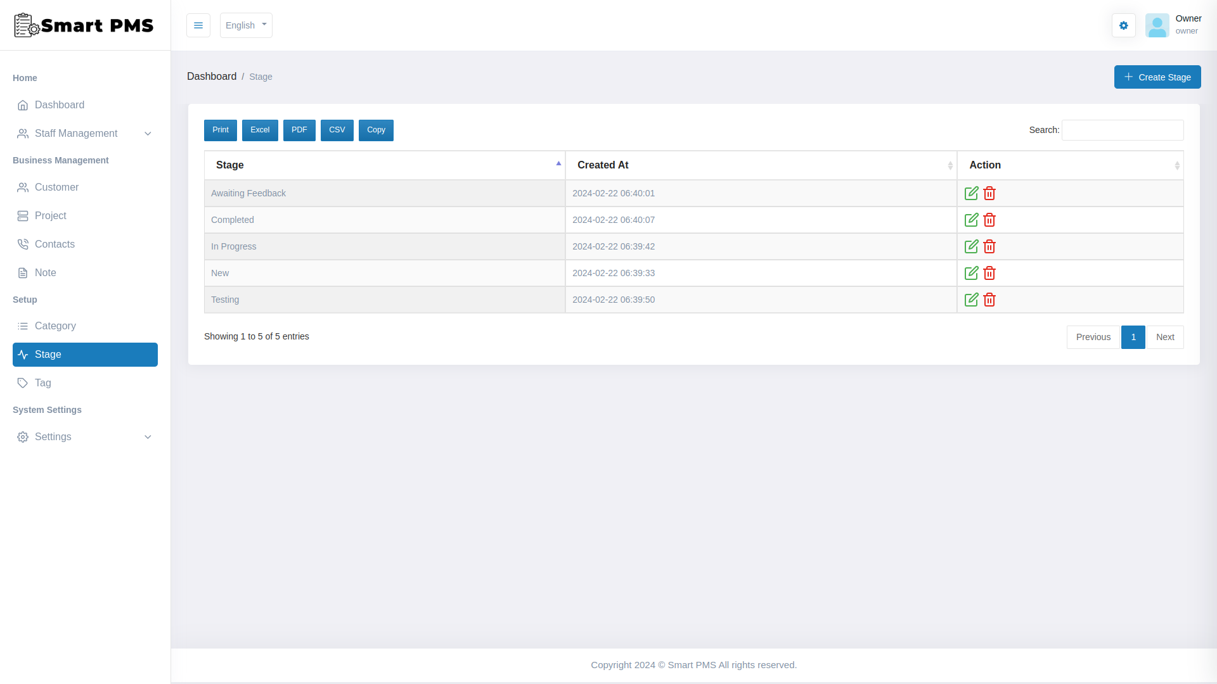Open the Project icon in sidebar

tap(23, 215)
